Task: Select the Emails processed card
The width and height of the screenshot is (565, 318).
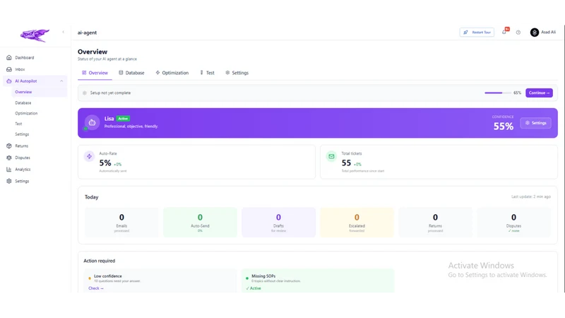Action: coord(121,222)
